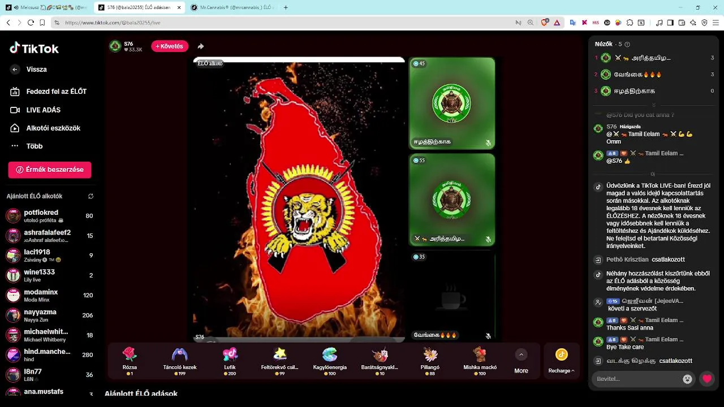Send the Kagylóenergia gift
This screenshot has height=407, width=724.
[330, 361]
